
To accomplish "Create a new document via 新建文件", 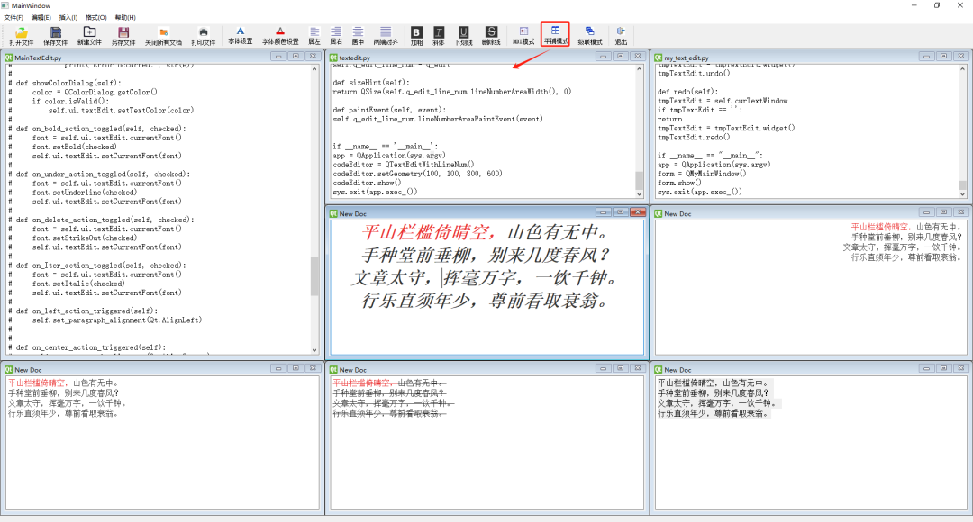I will coord(89,36).
